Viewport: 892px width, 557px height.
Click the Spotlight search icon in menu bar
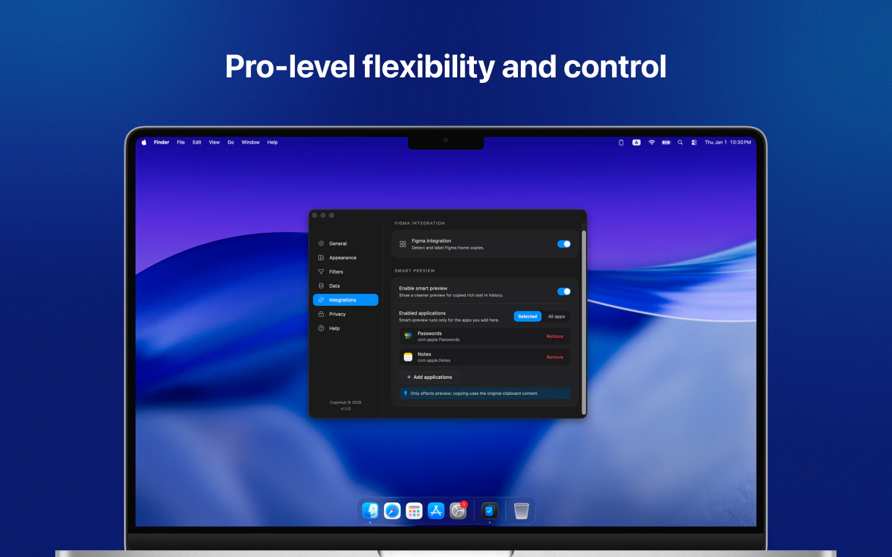[x=680, y=142]
